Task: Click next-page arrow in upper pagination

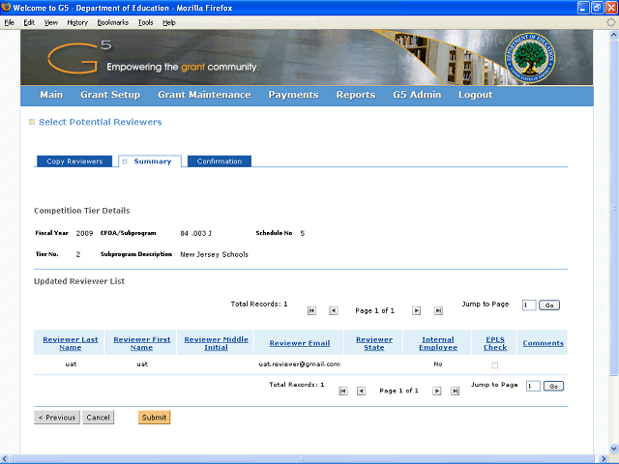Action: (x=416, y=311)
